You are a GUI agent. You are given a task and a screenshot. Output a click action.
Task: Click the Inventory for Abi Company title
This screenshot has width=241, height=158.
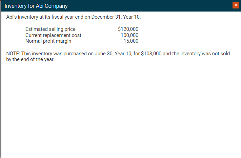[36, 6]
